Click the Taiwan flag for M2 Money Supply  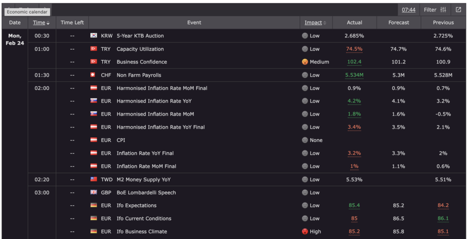click(x=93, y=180)
